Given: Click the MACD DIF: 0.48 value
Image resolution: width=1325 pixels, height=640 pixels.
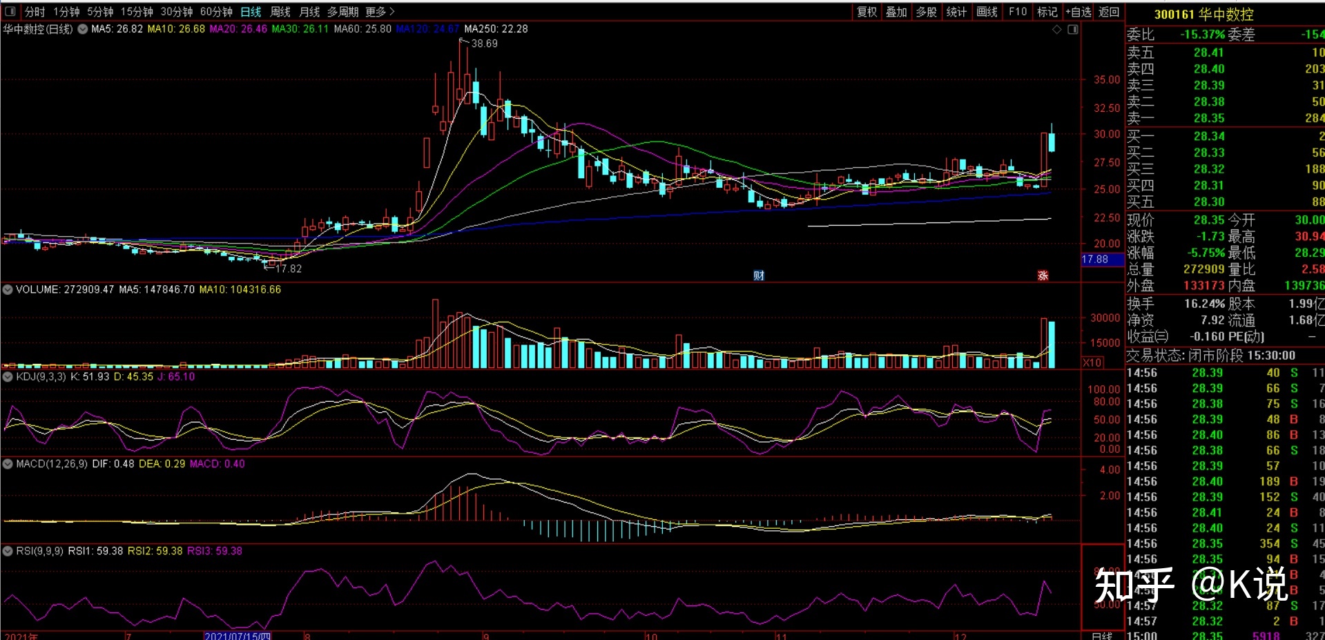Looking at the screenshot, I should click(113, 464).
